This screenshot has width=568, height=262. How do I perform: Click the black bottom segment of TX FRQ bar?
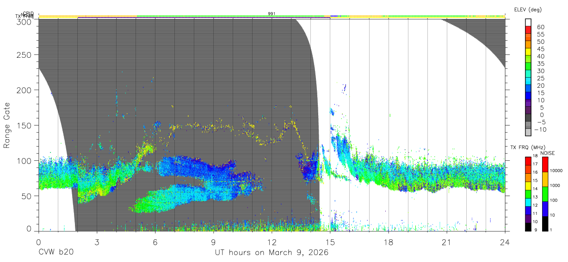pos(528,226)
